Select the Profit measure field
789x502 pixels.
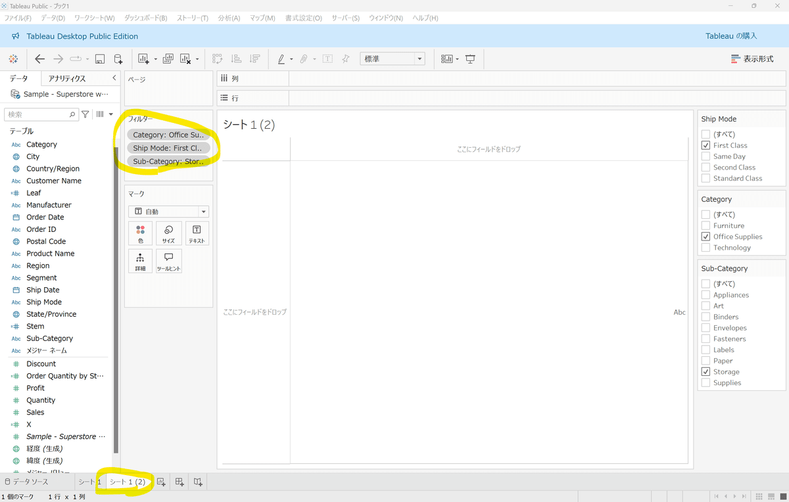36,388
